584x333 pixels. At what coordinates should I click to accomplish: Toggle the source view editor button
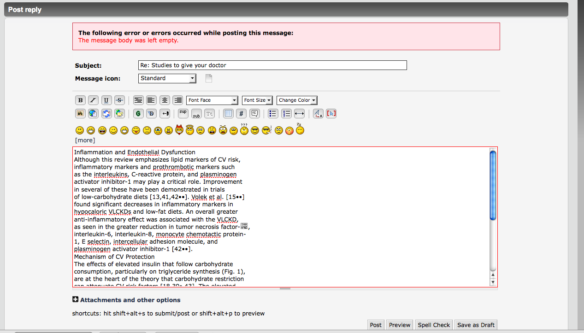coord(331,113)
